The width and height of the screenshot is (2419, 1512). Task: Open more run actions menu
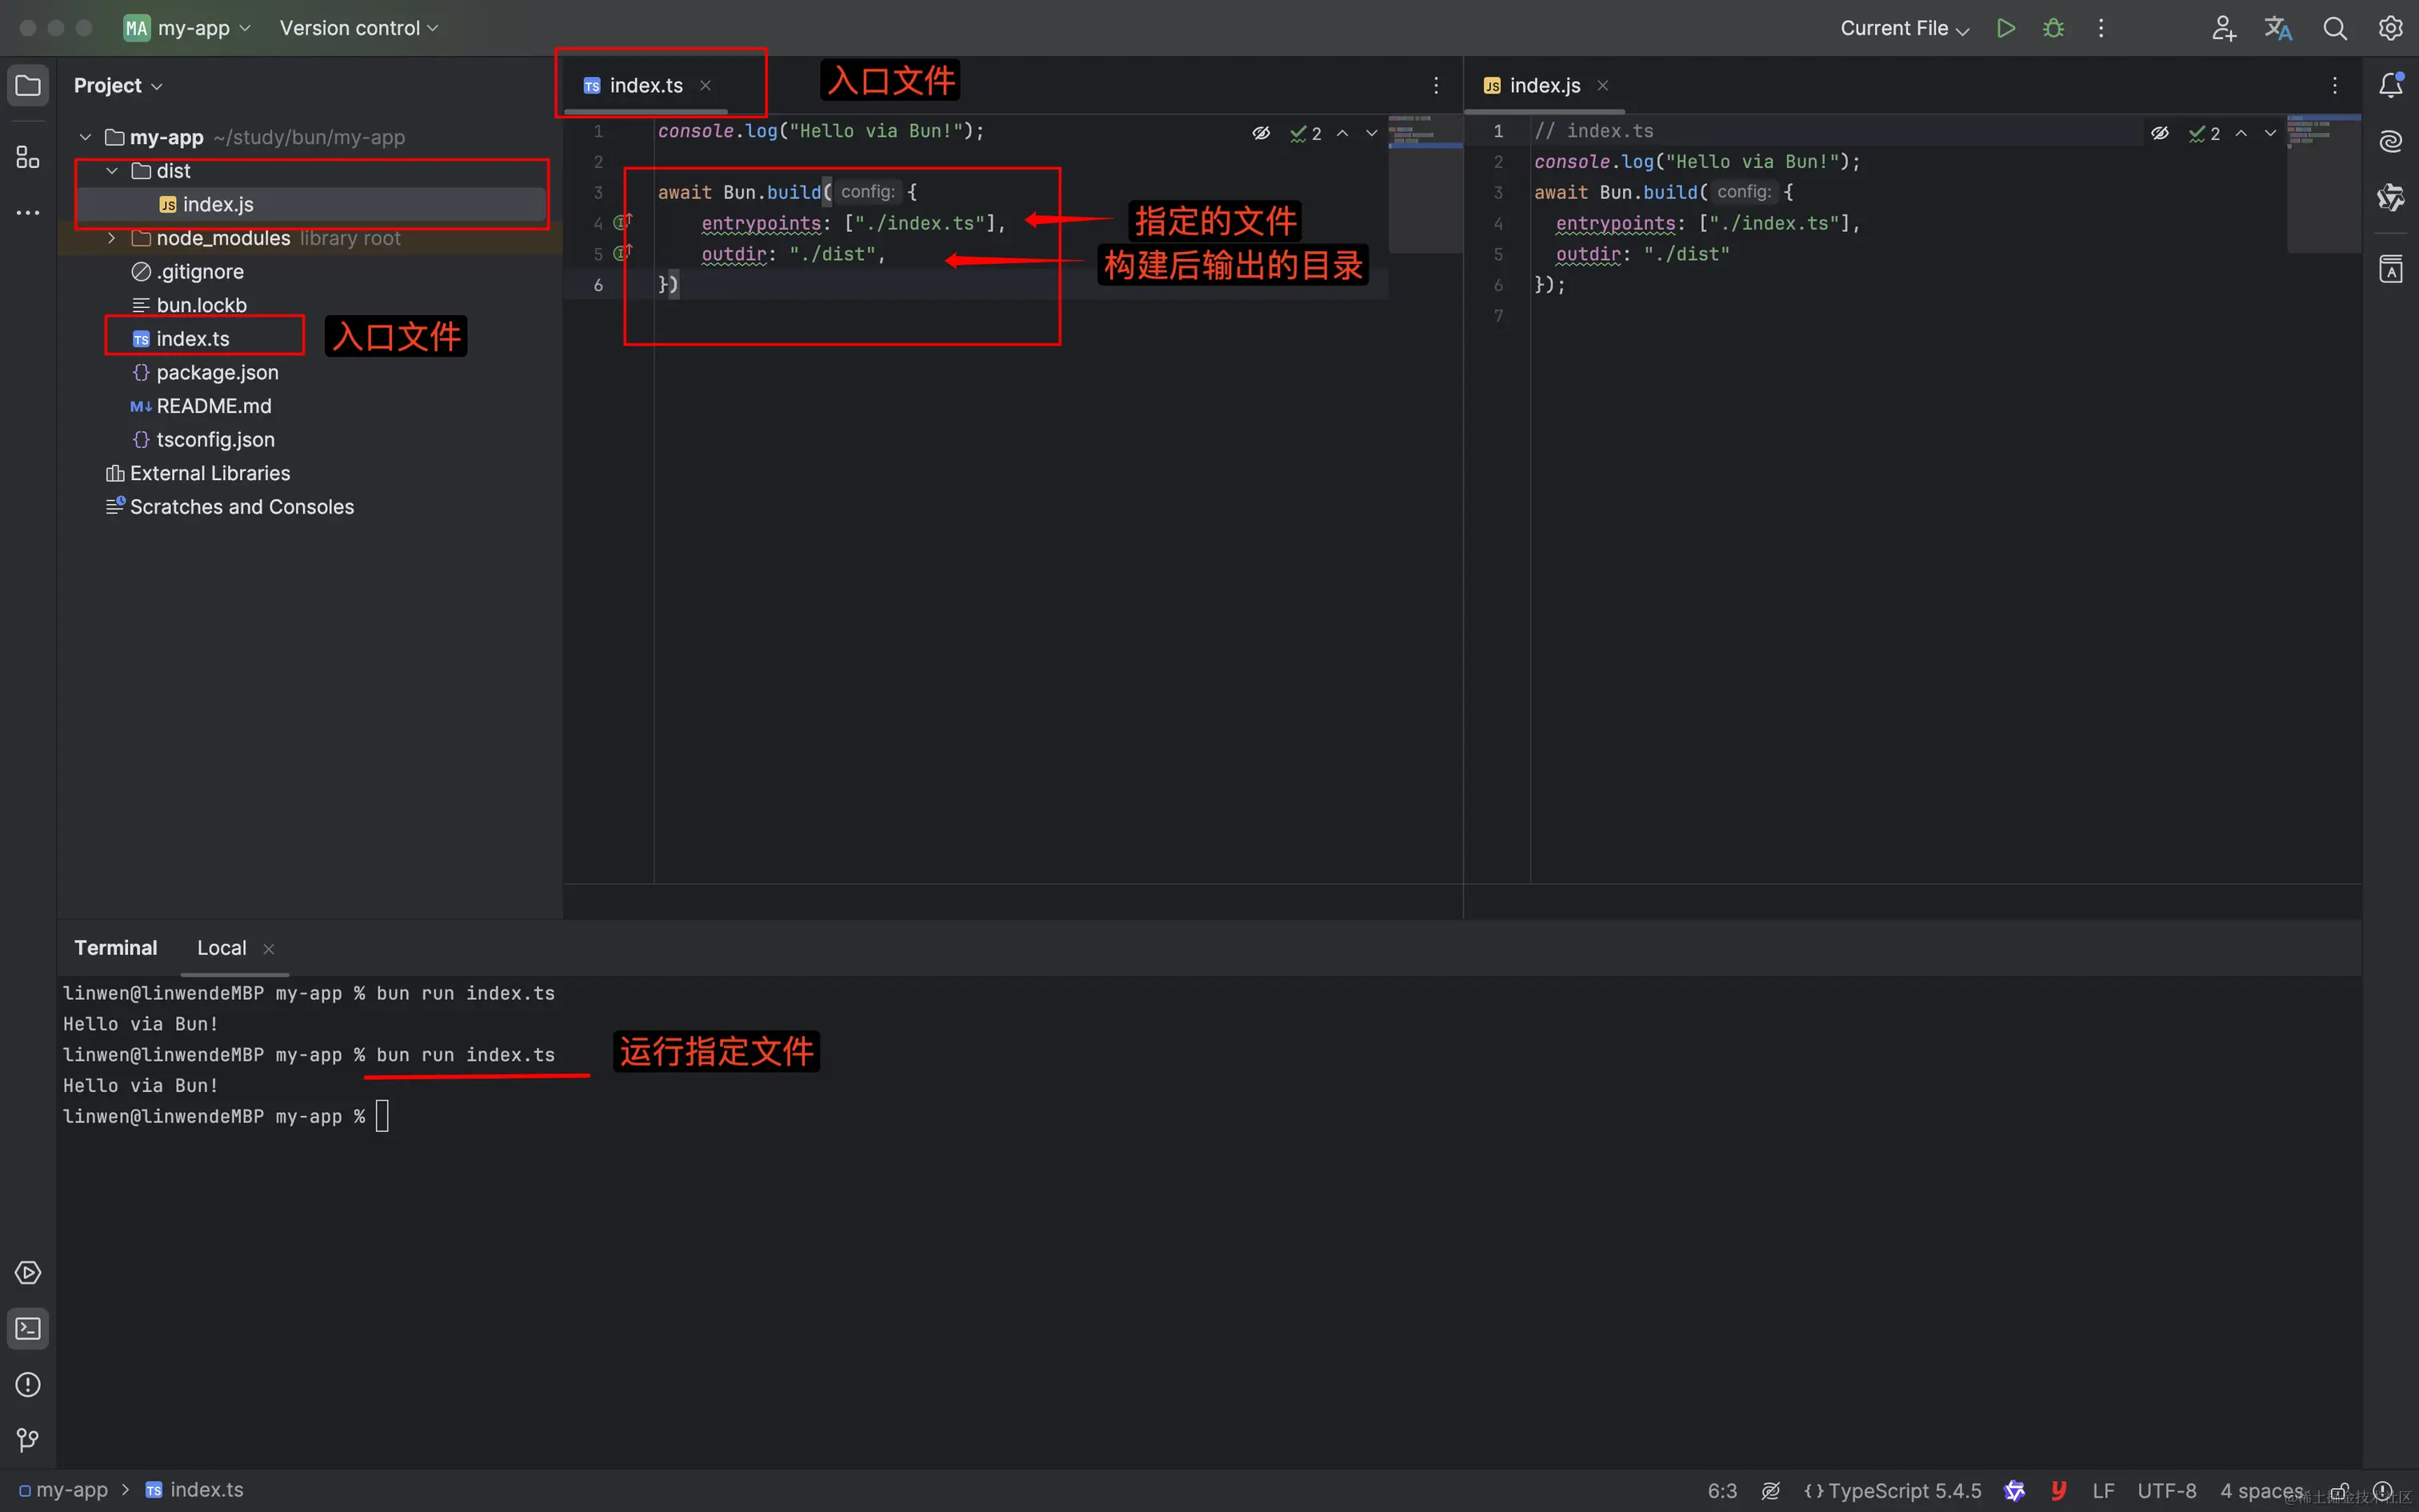[2100, 28]
